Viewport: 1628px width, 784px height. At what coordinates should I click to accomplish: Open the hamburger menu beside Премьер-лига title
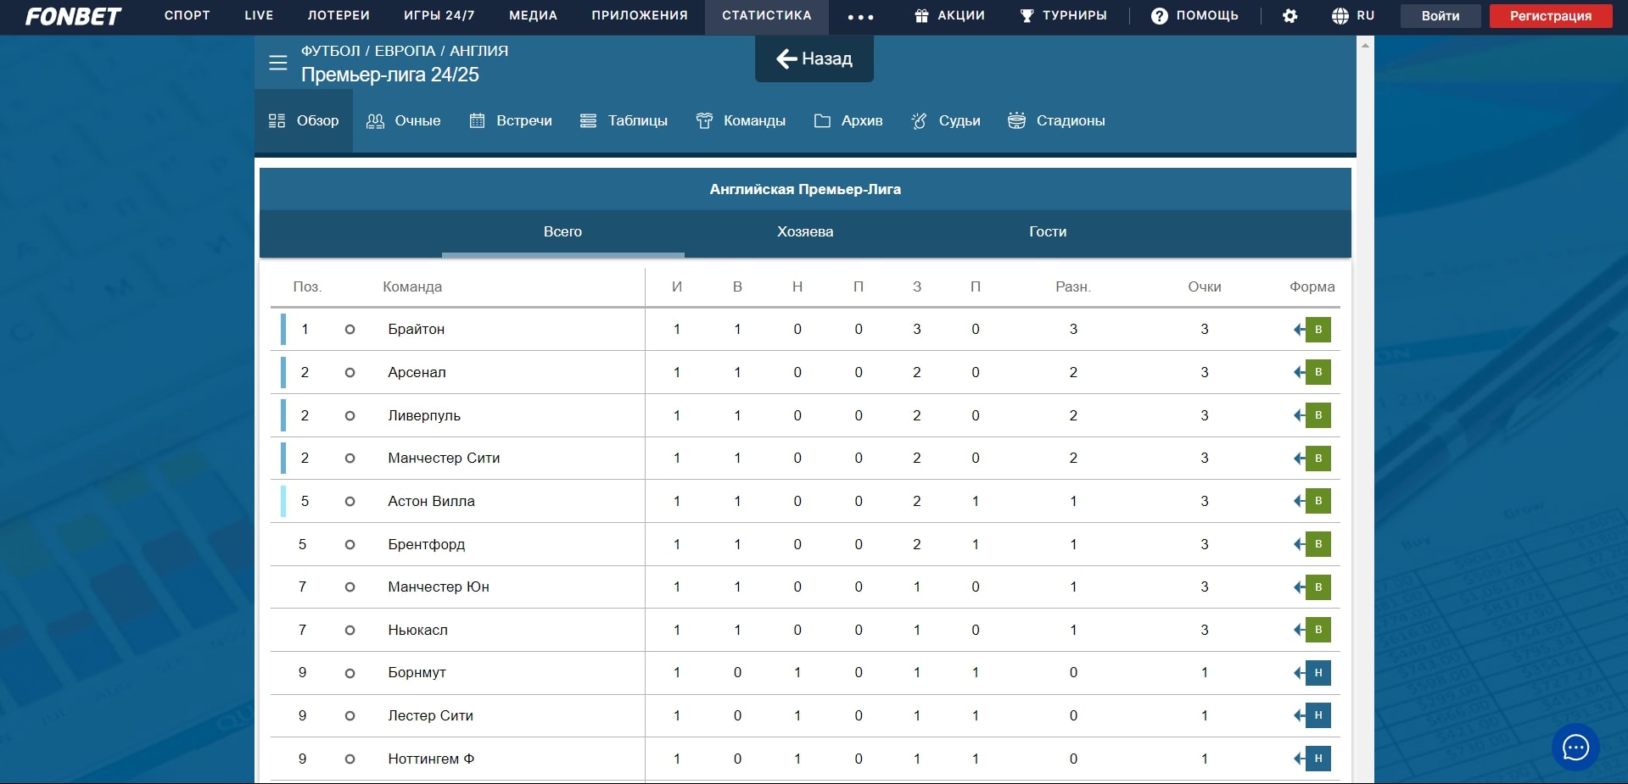pyautogui.click(x=278, y=63)
